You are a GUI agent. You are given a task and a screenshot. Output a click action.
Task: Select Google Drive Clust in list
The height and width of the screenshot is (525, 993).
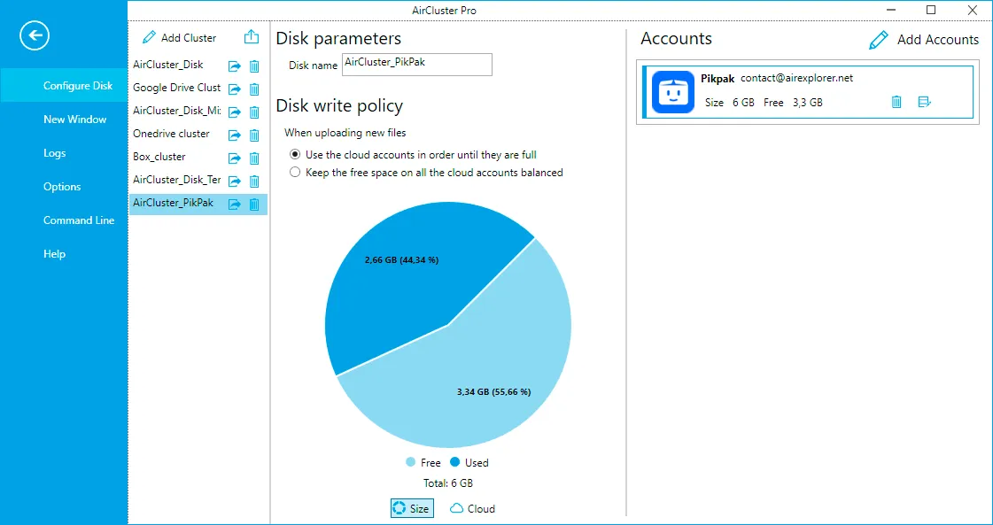pyautogui.click(x=176, y=88)
